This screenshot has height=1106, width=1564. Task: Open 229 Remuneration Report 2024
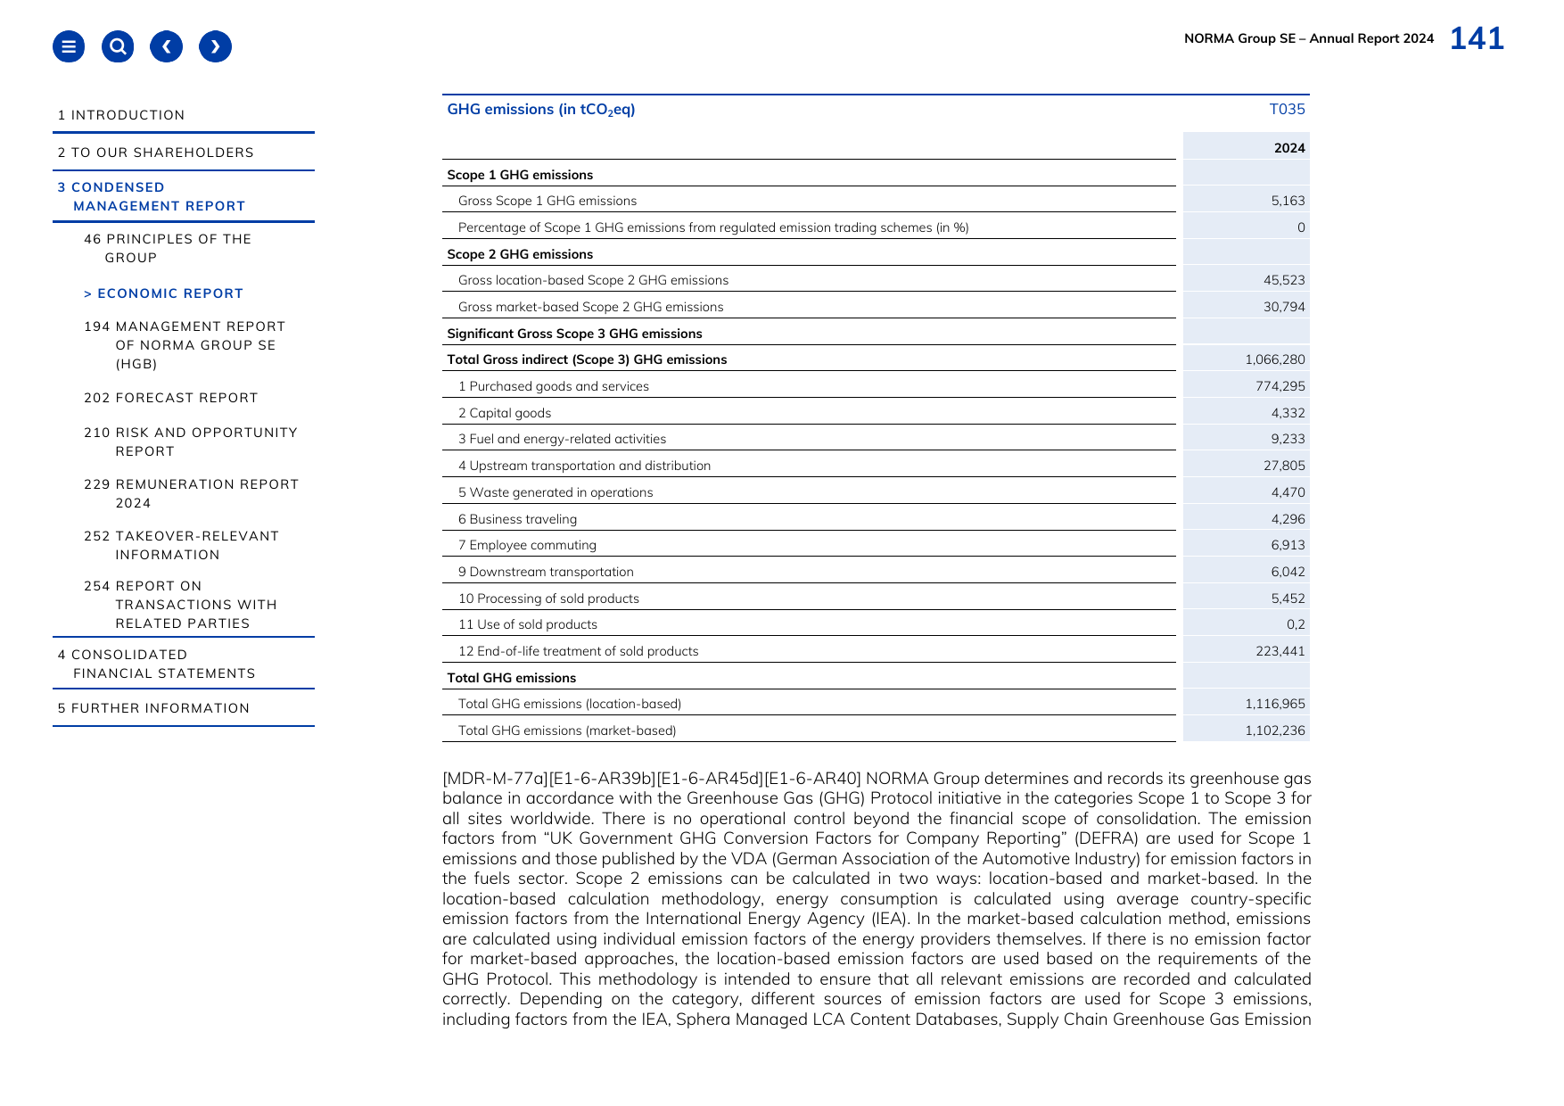pyautogui.click(x=191, y=493)
